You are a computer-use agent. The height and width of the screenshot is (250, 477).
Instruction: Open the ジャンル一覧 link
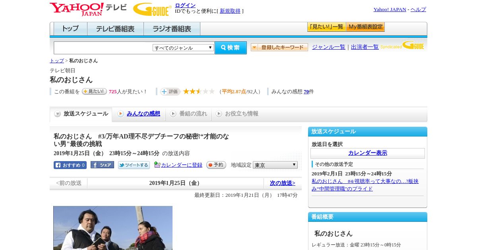[x=328, y=47]
